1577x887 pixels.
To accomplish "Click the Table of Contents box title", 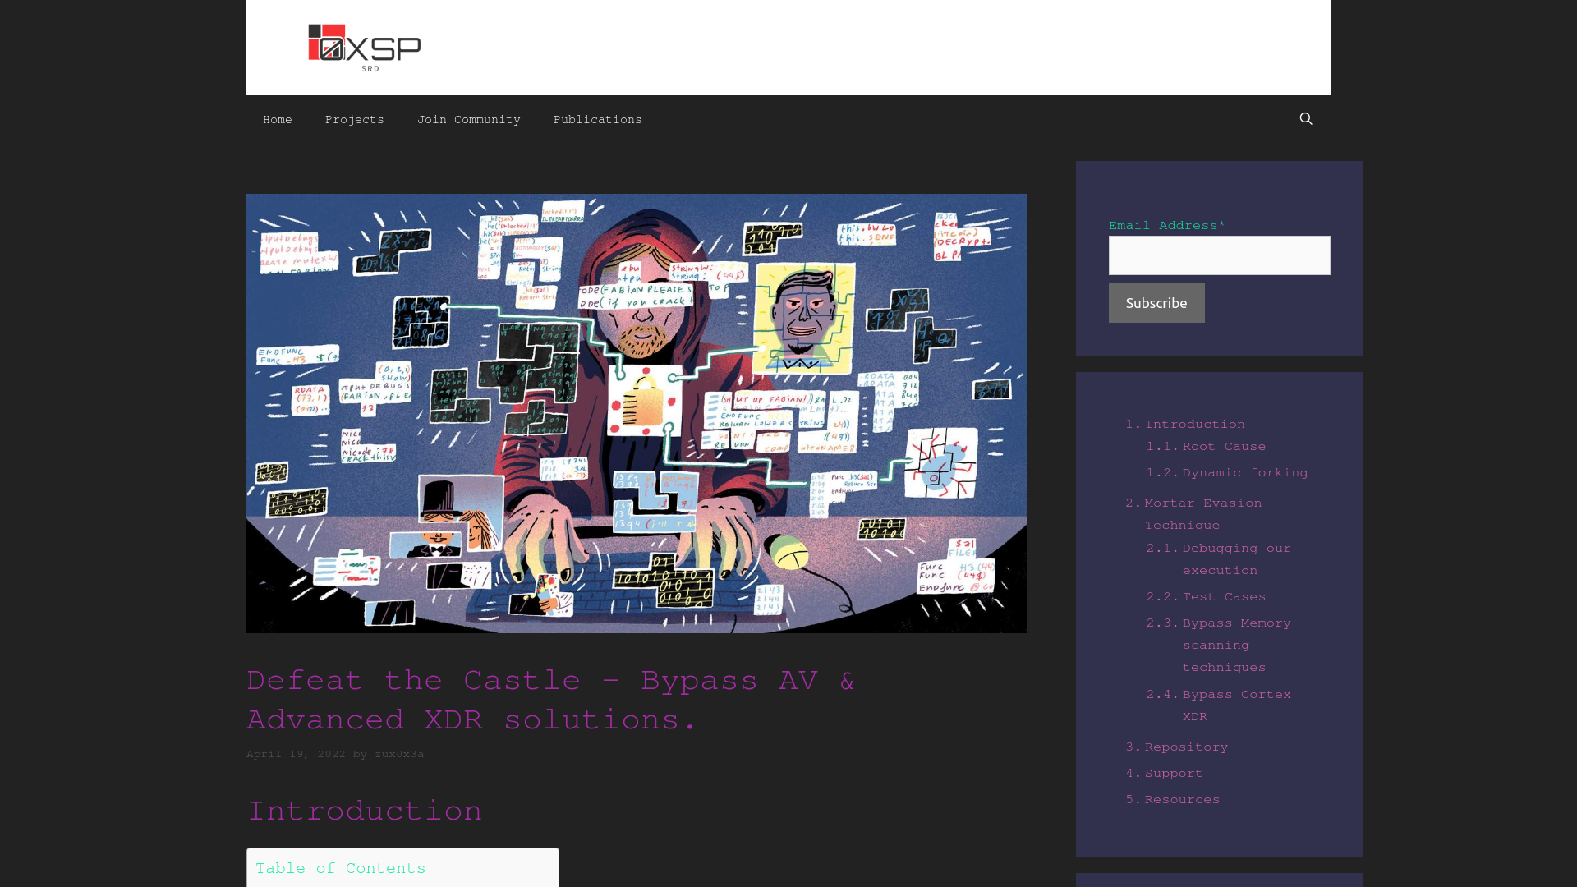I will tap(341, 869).
